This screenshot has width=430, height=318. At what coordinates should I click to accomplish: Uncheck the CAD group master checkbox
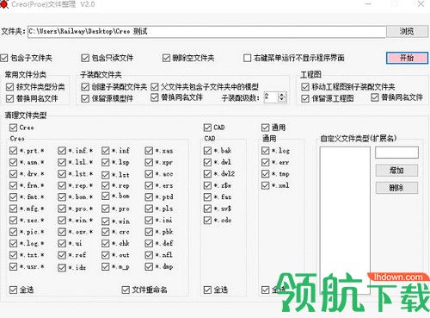pyautogui.click(x=207, y=128)
